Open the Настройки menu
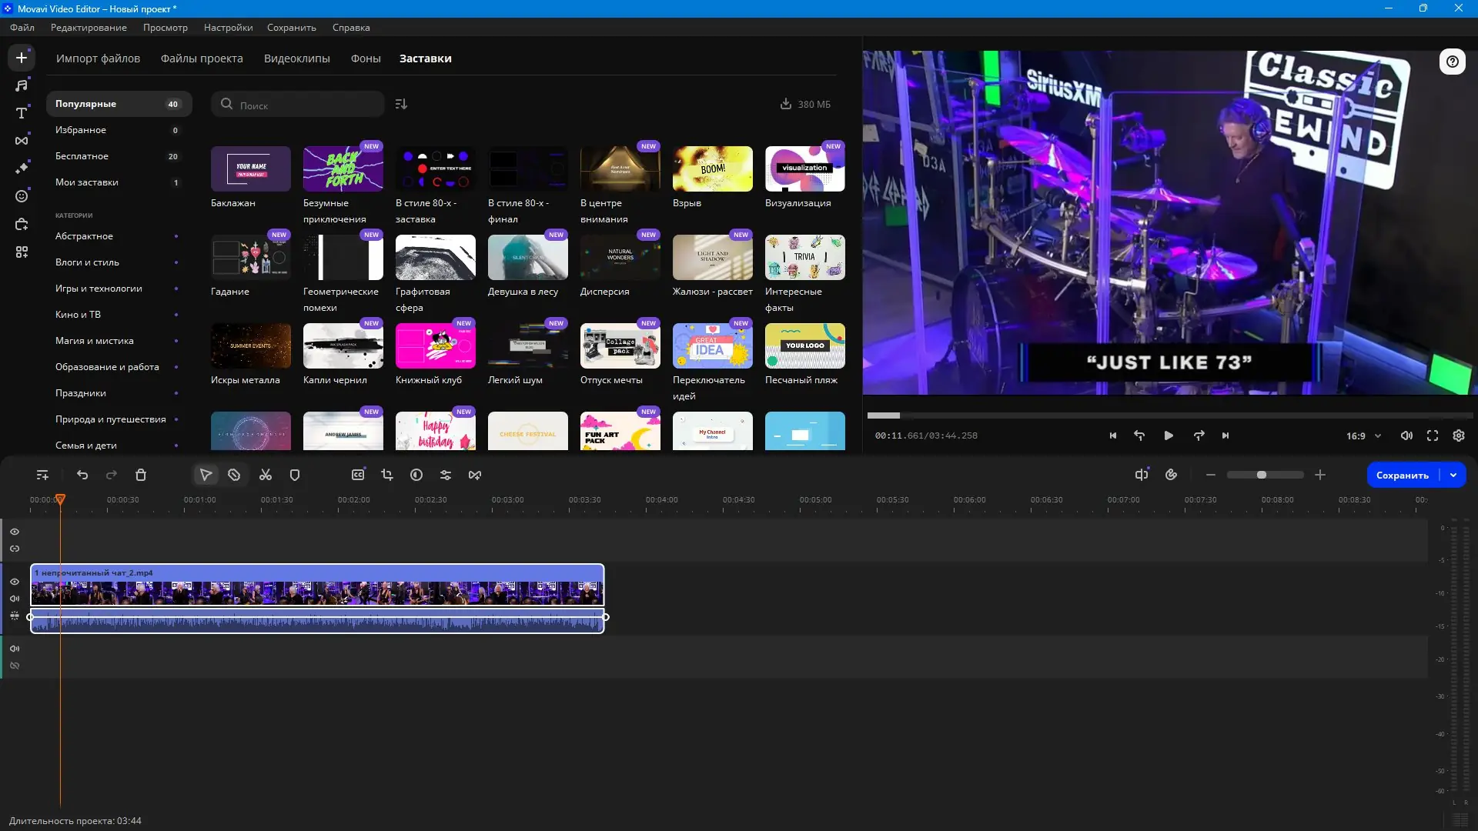 [228, 28]
